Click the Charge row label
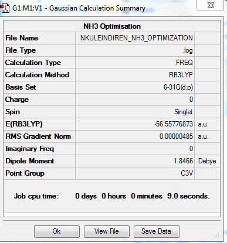Image resolution: width=227 pixels, height=243 pixels. [17, 100]
